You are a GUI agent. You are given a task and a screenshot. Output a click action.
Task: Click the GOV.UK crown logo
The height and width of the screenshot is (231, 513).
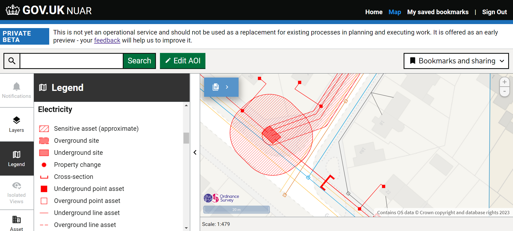tap(13, 10)
